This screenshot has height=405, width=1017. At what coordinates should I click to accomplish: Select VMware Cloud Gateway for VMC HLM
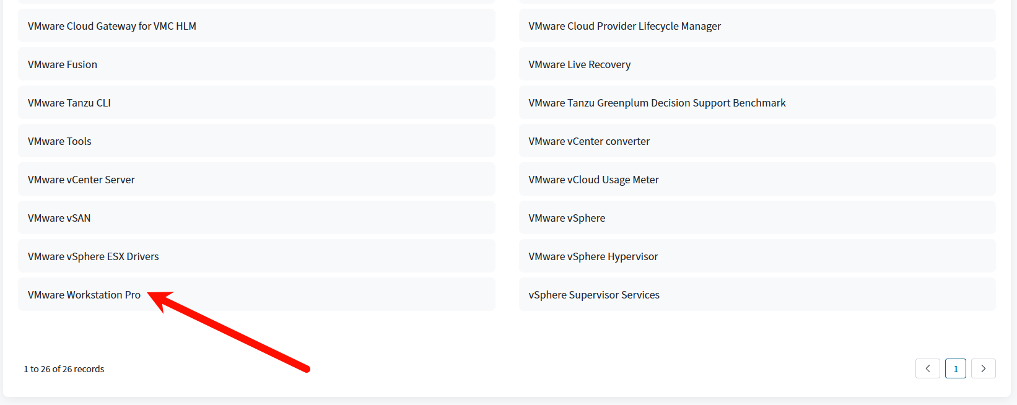[x=112, y=26]
